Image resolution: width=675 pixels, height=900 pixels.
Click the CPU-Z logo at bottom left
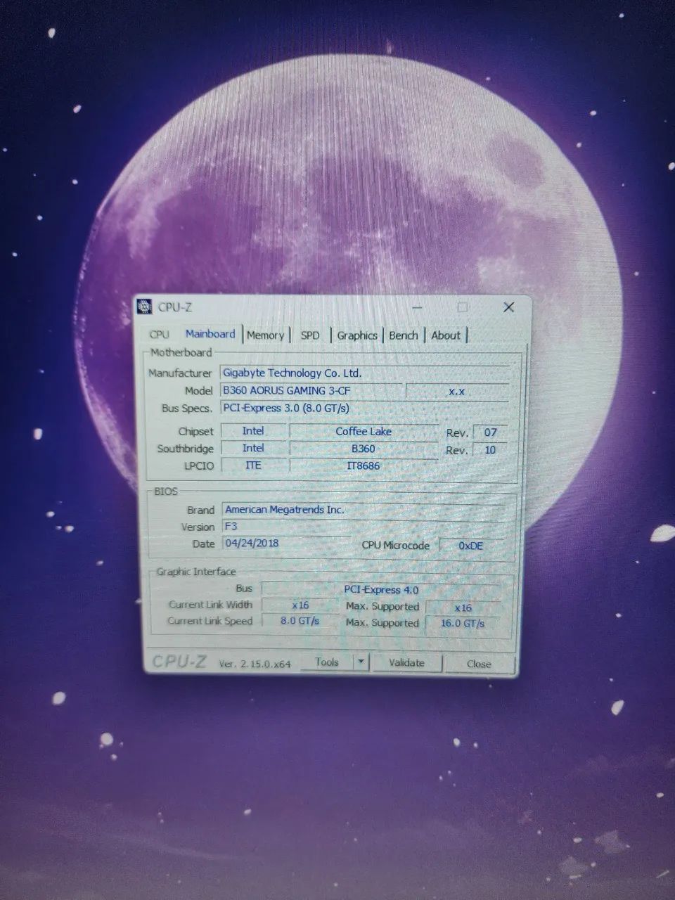point(179,661)
